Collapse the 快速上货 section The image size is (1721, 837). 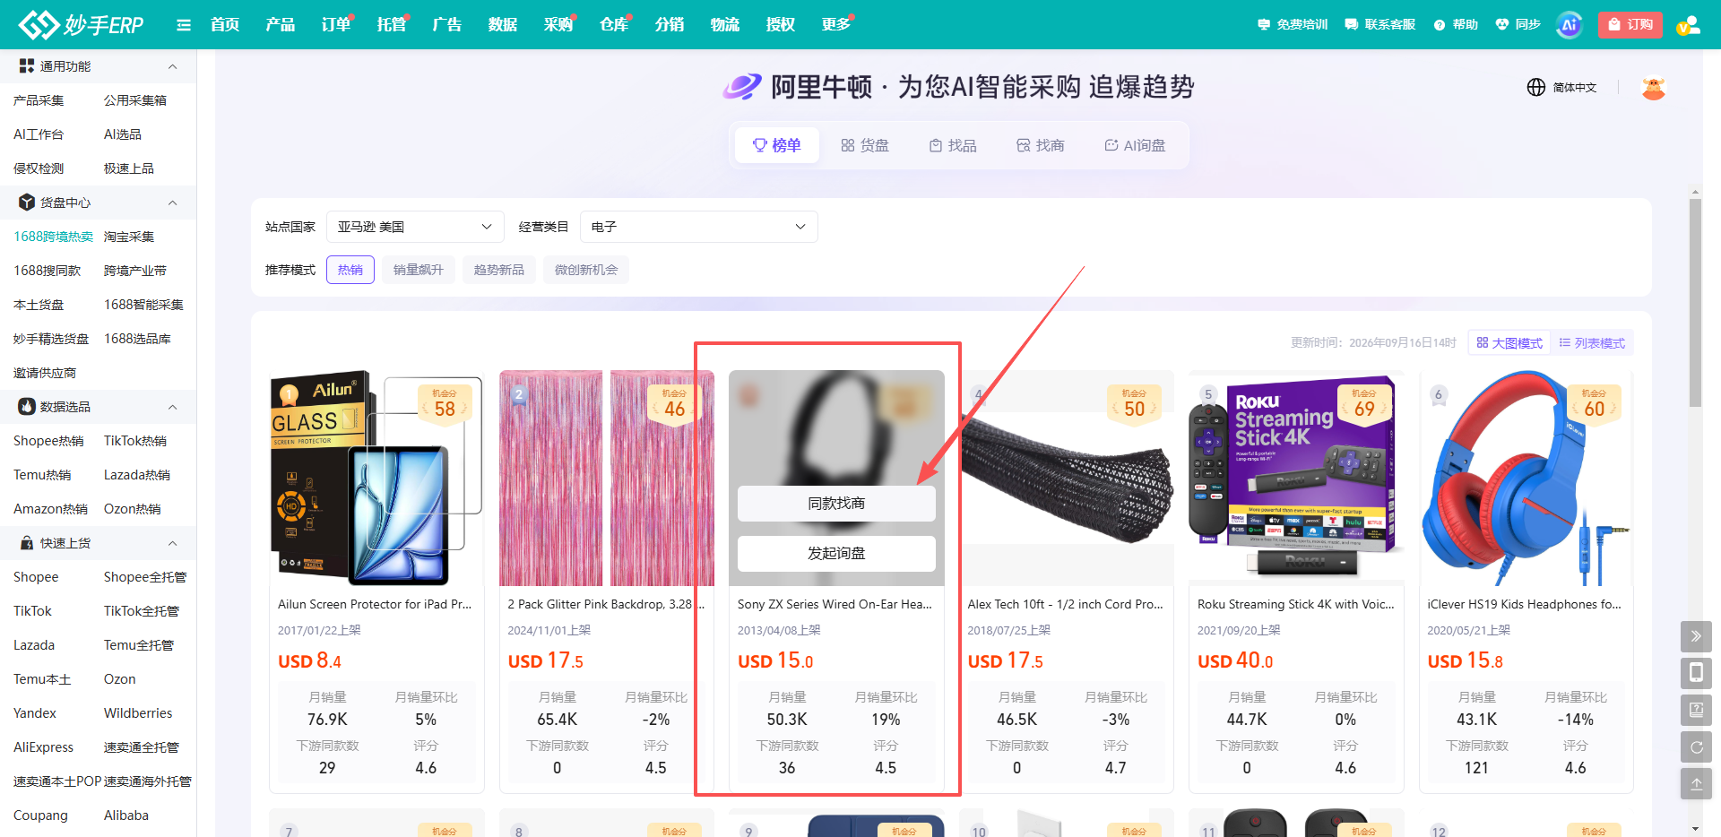point(173,543)
